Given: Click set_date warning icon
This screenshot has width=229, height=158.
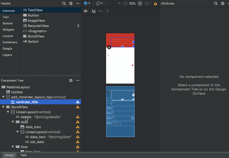Looking at the screenshot, I should pyautogui.click(x=78, y=142).
